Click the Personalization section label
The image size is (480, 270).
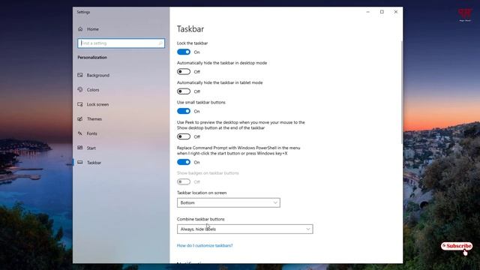92,57
